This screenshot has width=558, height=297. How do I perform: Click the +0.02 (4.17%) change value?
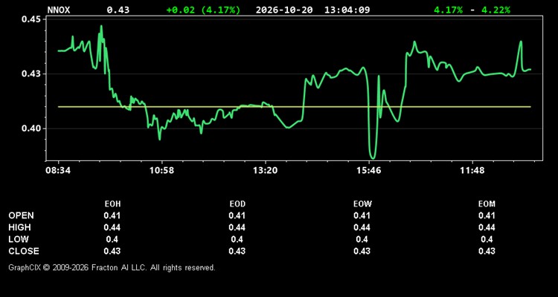click(203, 10)
